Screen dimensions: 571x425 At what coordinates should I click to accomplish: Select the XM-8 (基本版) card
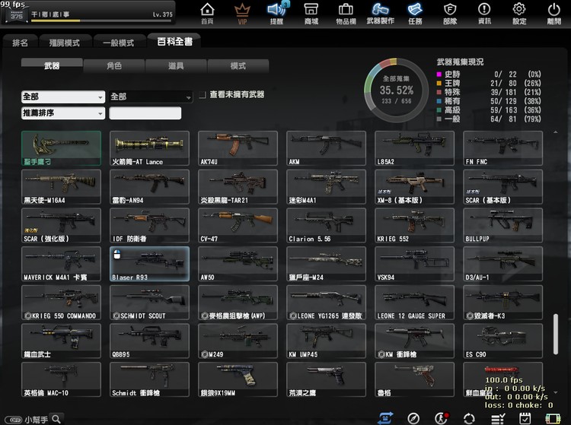(x=414, y=187)
